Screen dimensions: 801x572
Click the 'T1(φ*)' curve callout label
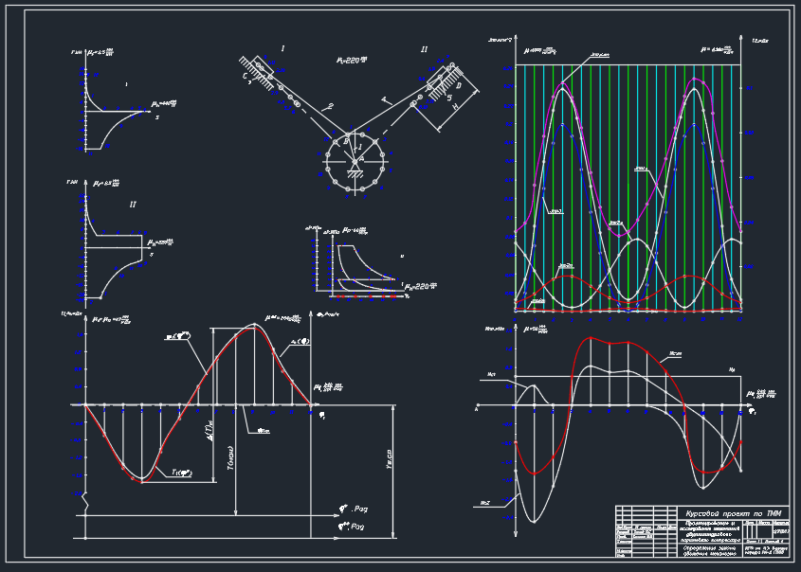click(181, 473)
